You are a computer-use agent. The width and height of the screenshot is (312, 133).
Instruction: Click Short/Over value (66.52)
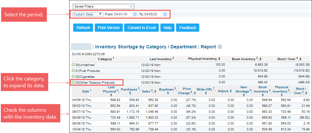click(x=304, y=117)
